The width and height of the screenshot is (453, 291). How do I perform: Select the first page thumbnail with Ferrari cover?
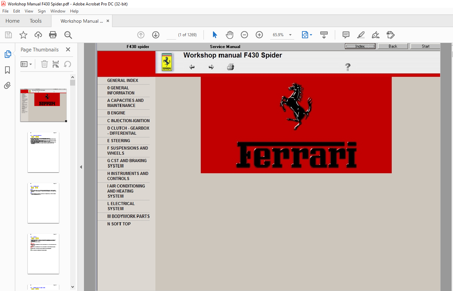[43, 105]
